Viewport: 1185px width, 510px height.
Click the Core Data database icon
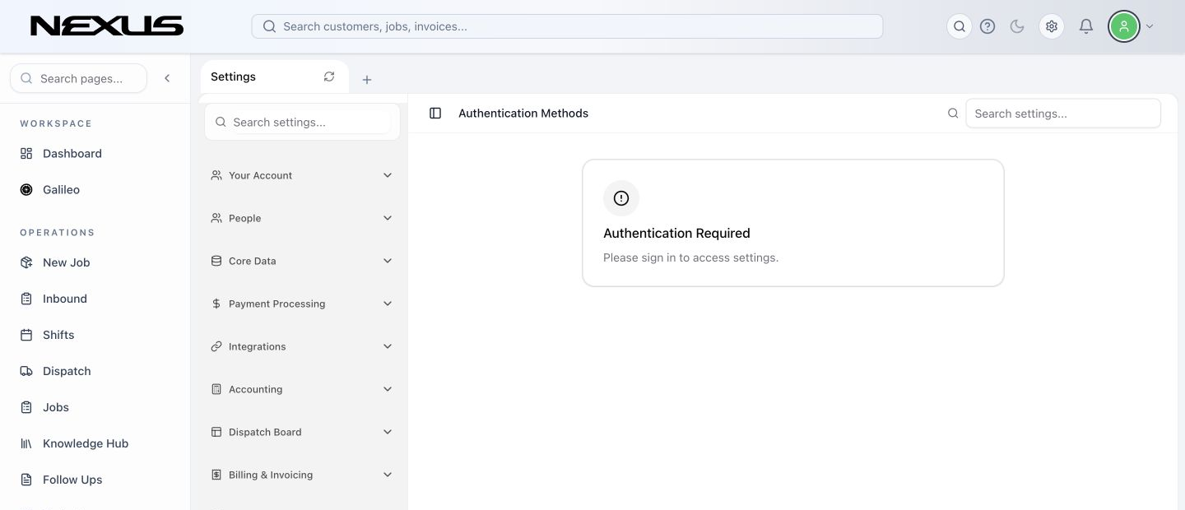click(216, 261)
